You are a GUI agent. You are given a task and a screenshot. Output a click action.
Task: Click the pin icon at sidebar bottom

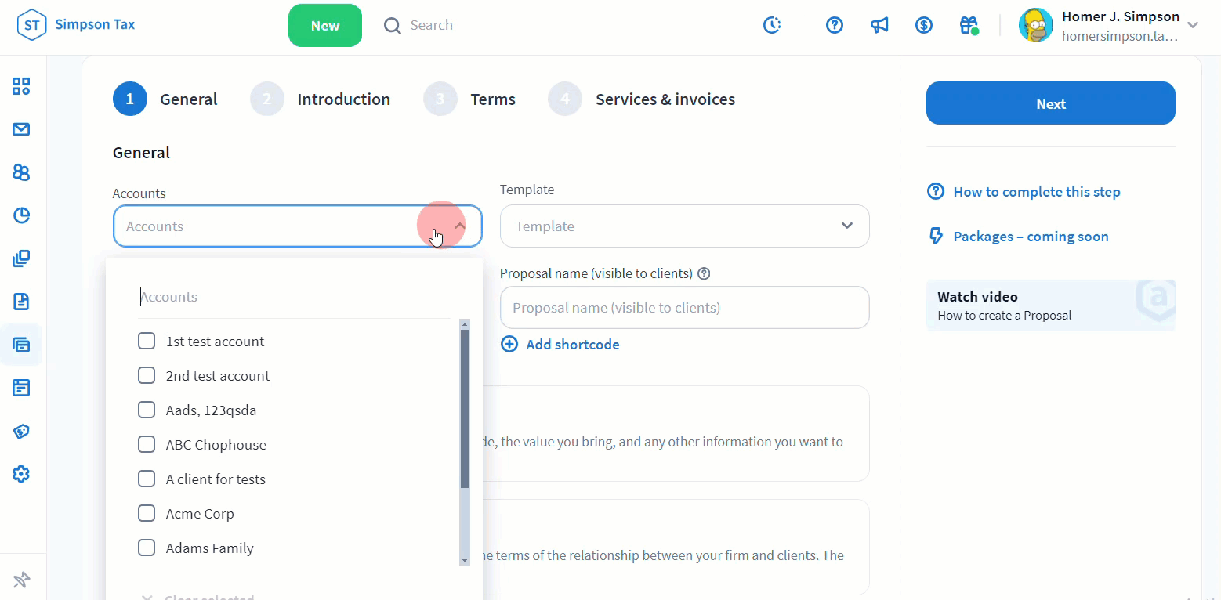coord(21,580)
